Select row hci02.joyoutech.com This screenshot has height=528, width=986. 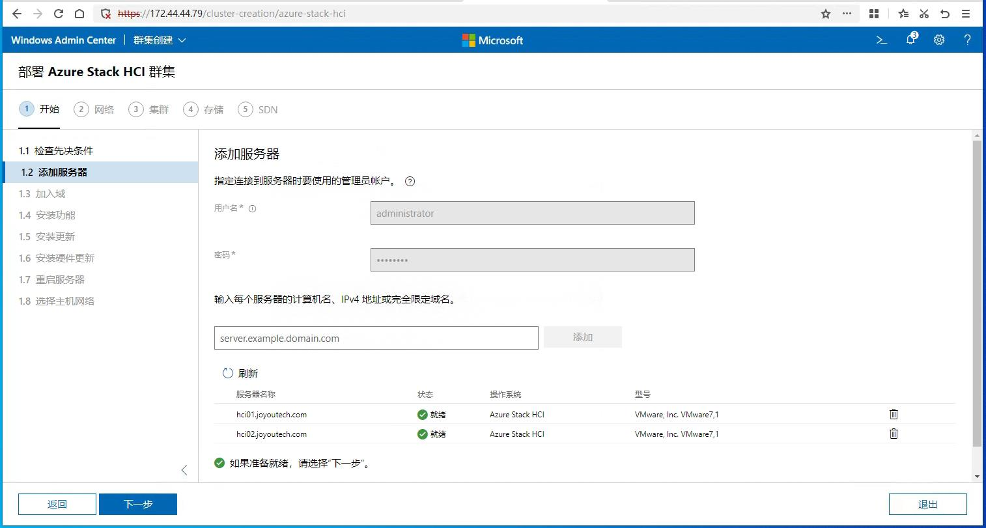click(x=585, y=434)
